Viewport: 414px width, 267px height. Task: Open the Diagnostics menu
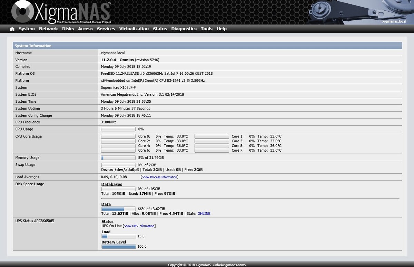click(x=184, y=29)
